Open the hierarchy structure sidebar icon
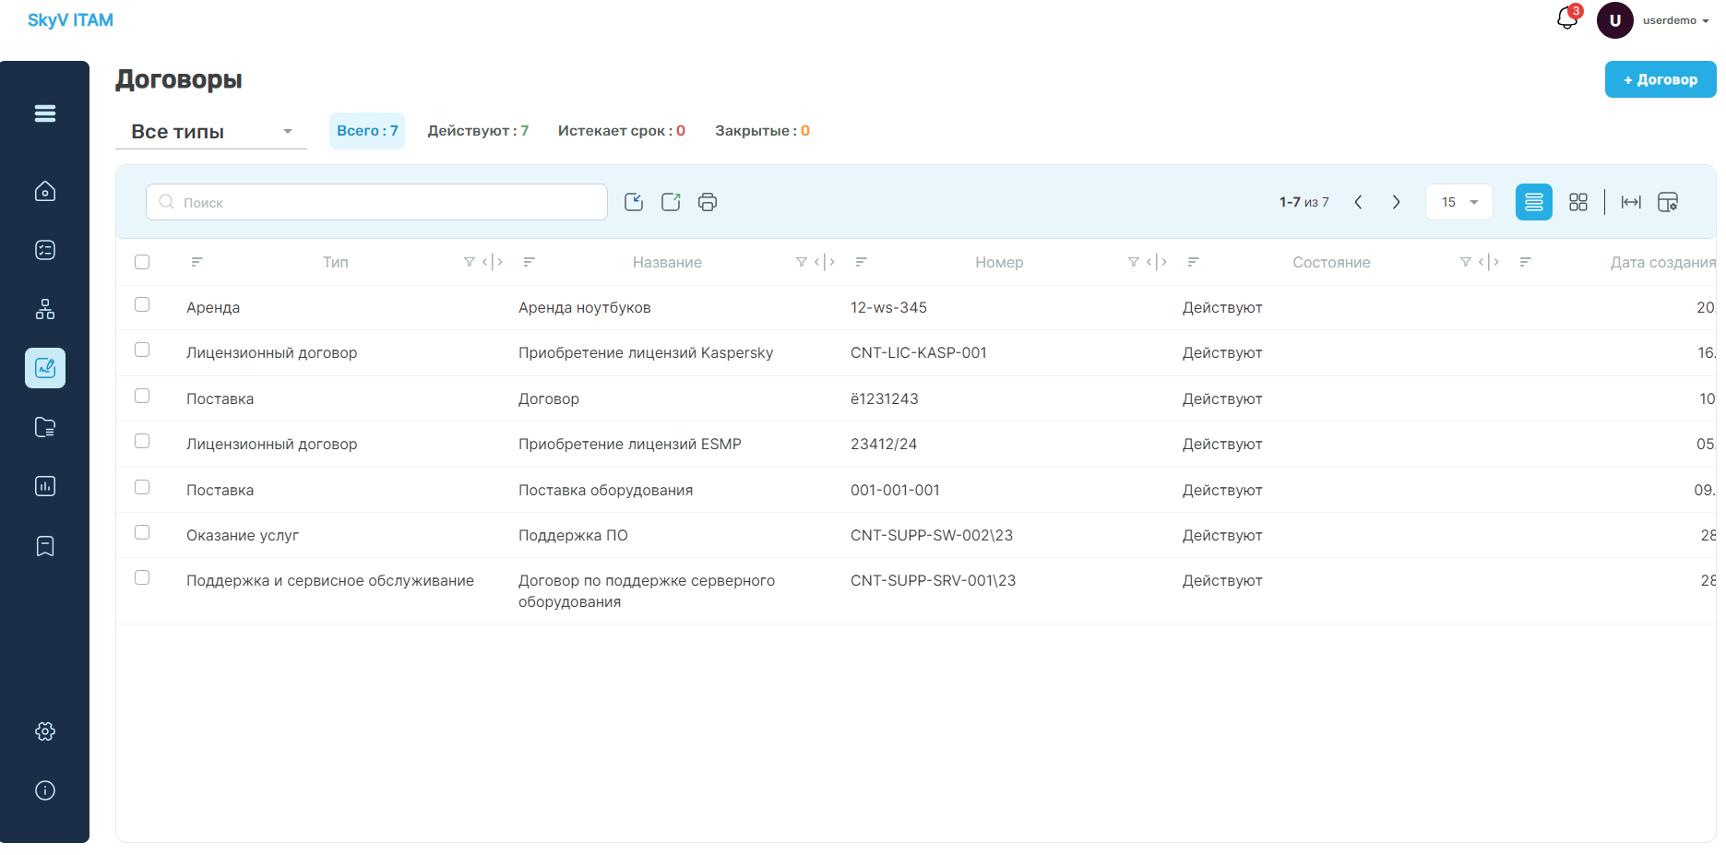Screen dimensions: 1726x855 coord(44,309)
